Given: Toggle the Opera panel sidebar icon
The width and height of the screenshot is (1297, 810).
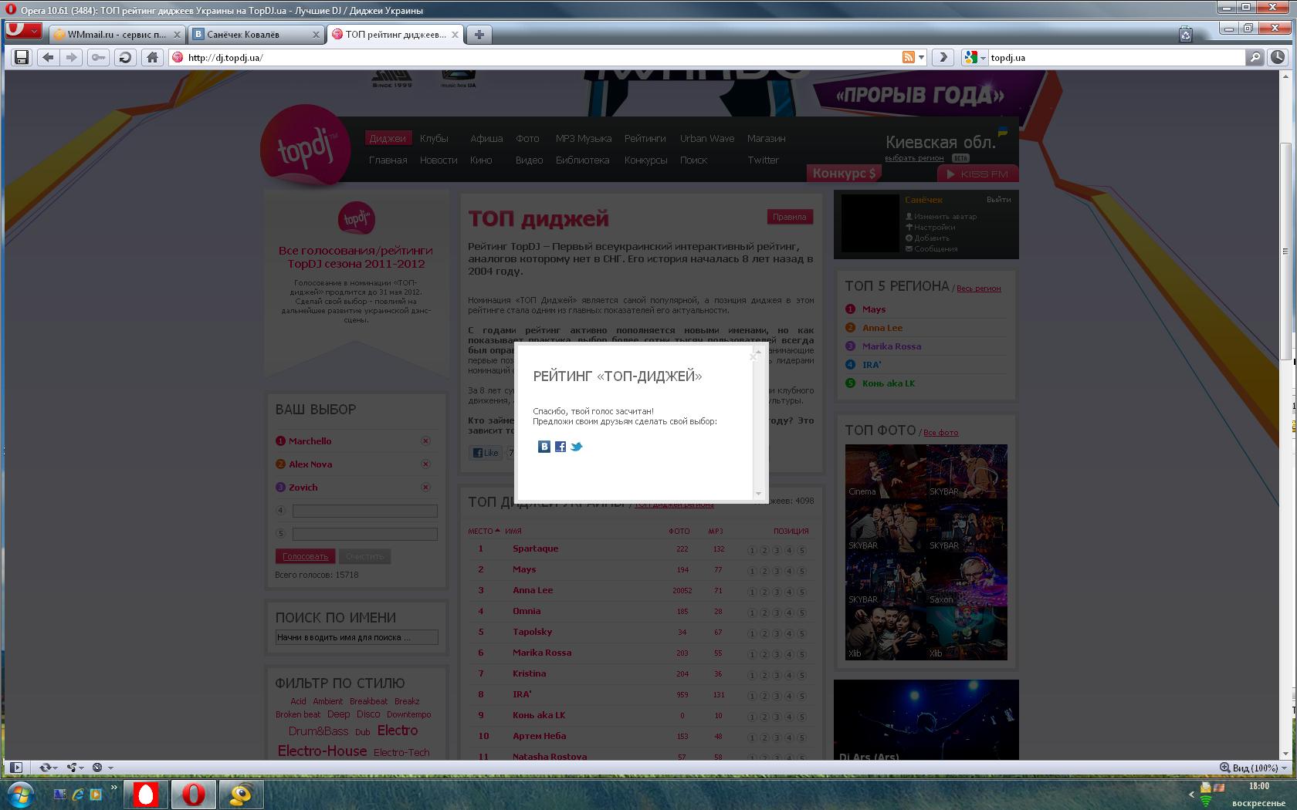Looking at the screenshot, I should [15, 768].
